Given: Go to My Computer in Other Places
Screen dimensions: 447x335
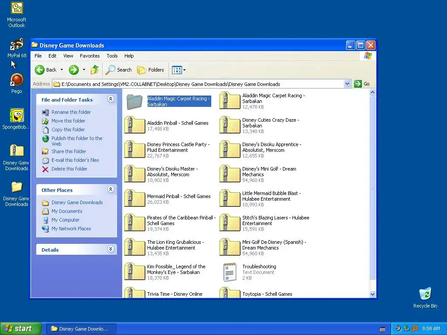Looking at the screenshot, I should pyautogui.click(x=65, y=220).
